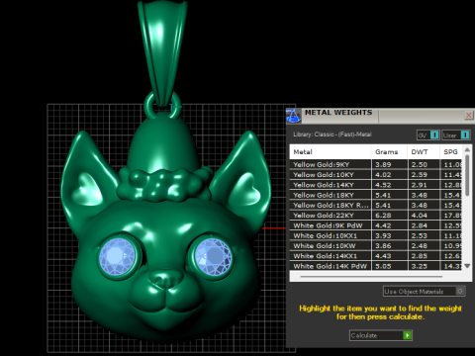Select the White Gold:9K PdW row
The width and height of the screenshot is (475, 356).
376,225
